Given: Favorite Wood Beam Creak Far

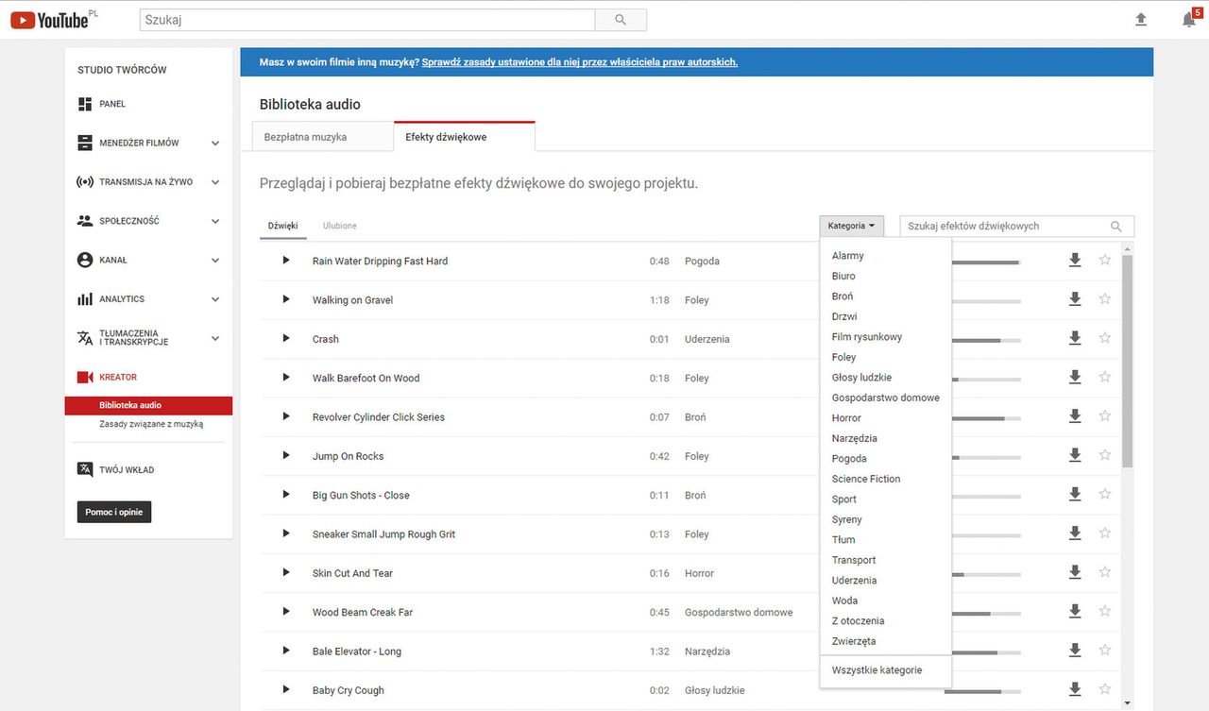Looking at the screenshot, I should [x=1105, y=611].
